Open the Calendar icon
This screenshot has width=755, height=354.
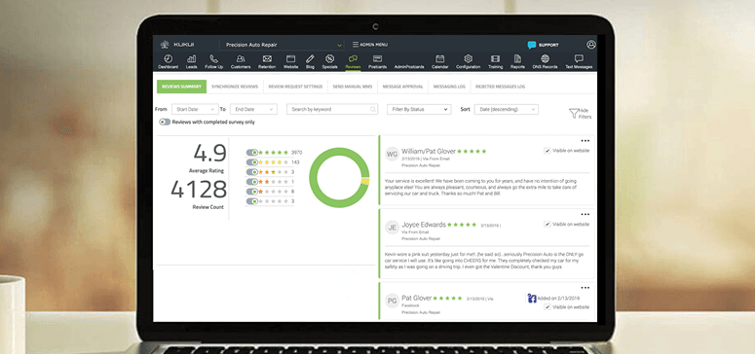coord(439,58)
